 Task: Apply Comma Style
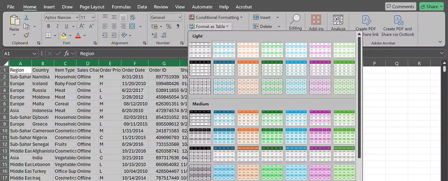(178, 26)
